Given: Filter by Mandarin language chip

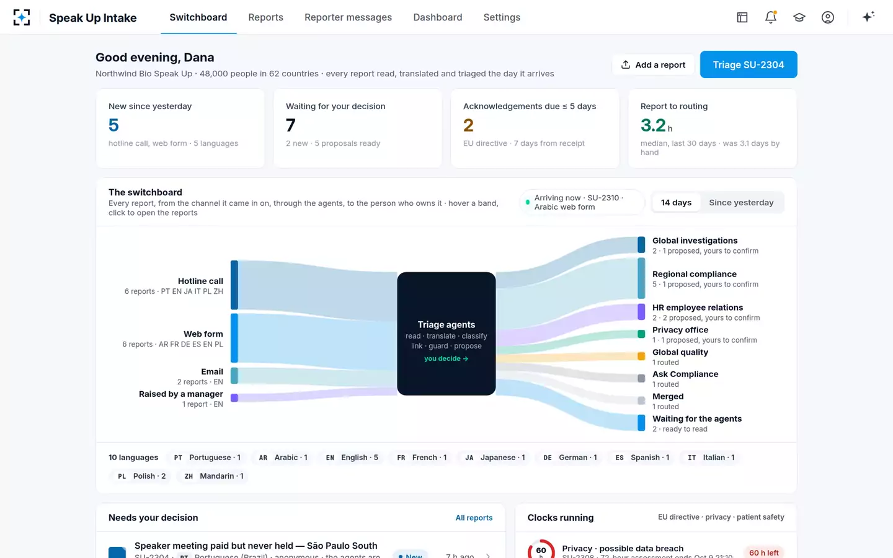Looking at the screenshot, I should (x=213, y=476).
